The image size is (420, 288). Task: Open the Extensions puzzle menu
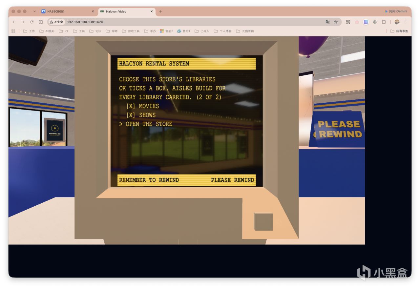(x=384, y=22)
